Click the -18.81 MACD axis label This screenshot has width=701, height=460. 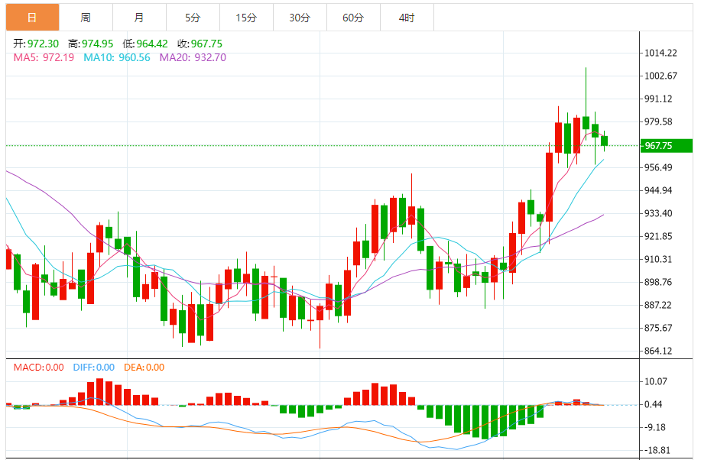(x=657, y=450)
